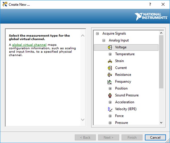Click the Cancel button
This screenshot has height=143, width=170.
point(155,137)
